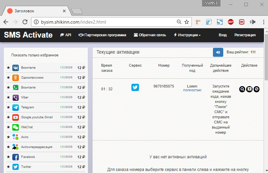Click the bird feather extension icon

(x=209, y=22)
